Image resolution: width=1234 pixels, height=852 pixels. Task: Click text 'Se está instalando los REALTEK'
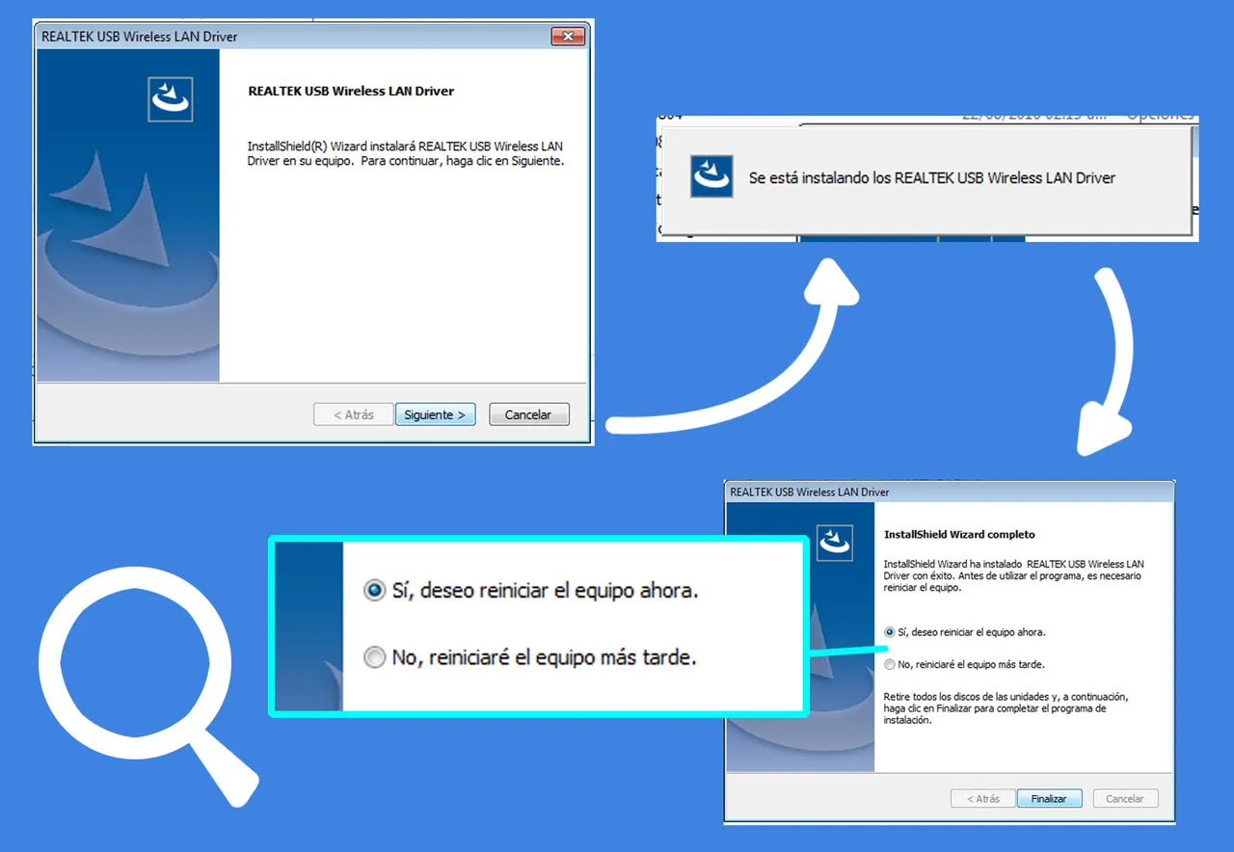click(931, 178)
